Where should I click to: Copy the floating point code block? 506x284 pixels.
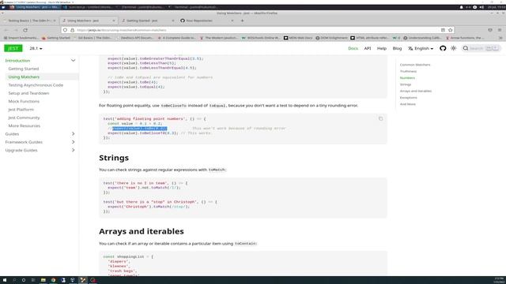click(x=381, y=118)
